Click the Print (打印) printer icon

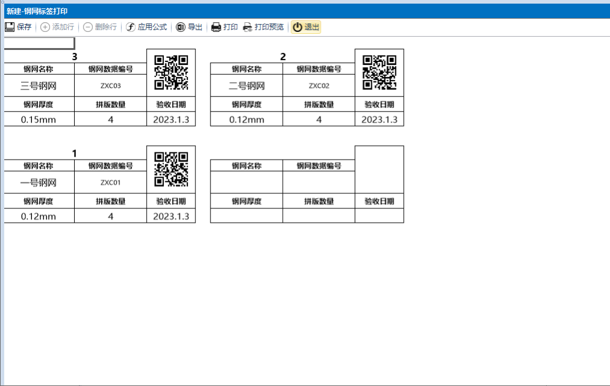pyautogui.click(x=216, y=27)
